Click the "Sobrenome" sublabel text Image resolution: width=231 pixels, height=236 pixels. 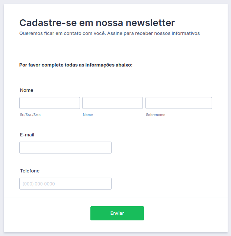click(155, 115)
